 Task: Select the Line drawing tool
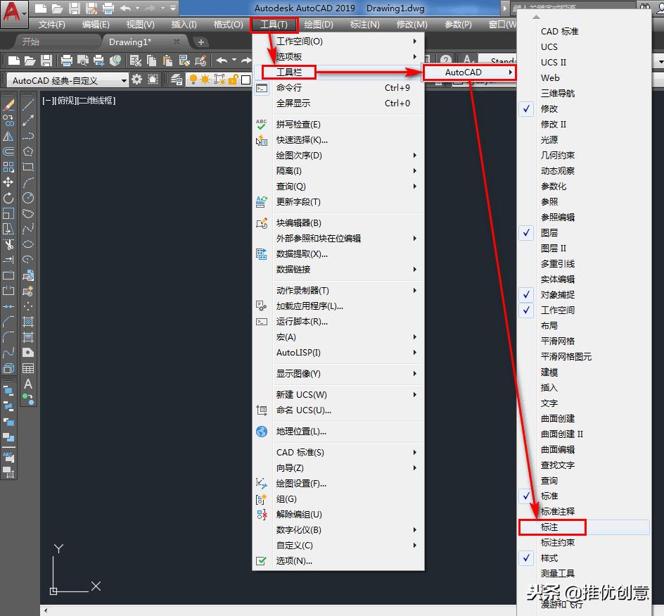[x=28, y=103]
